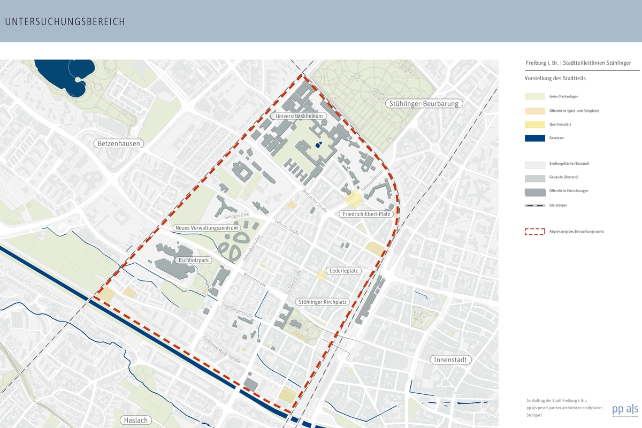The image size is (642, 428).
Task: Click the dark blue Gewässer legend swatch
Action: 535,138
